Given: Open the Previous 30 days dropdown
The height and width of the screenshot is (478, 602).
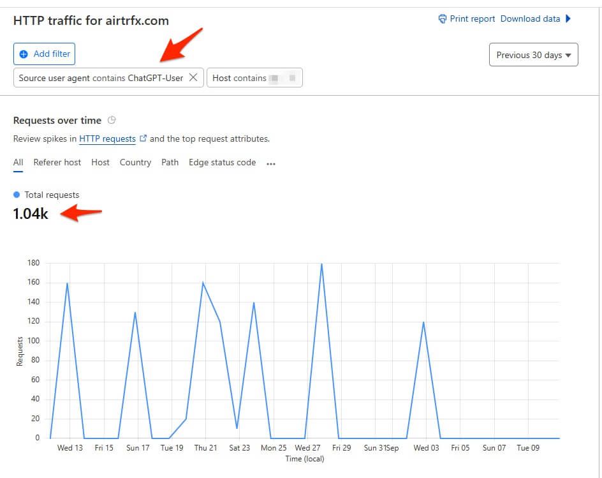Looking at the screenshot, I should point(533,55).
